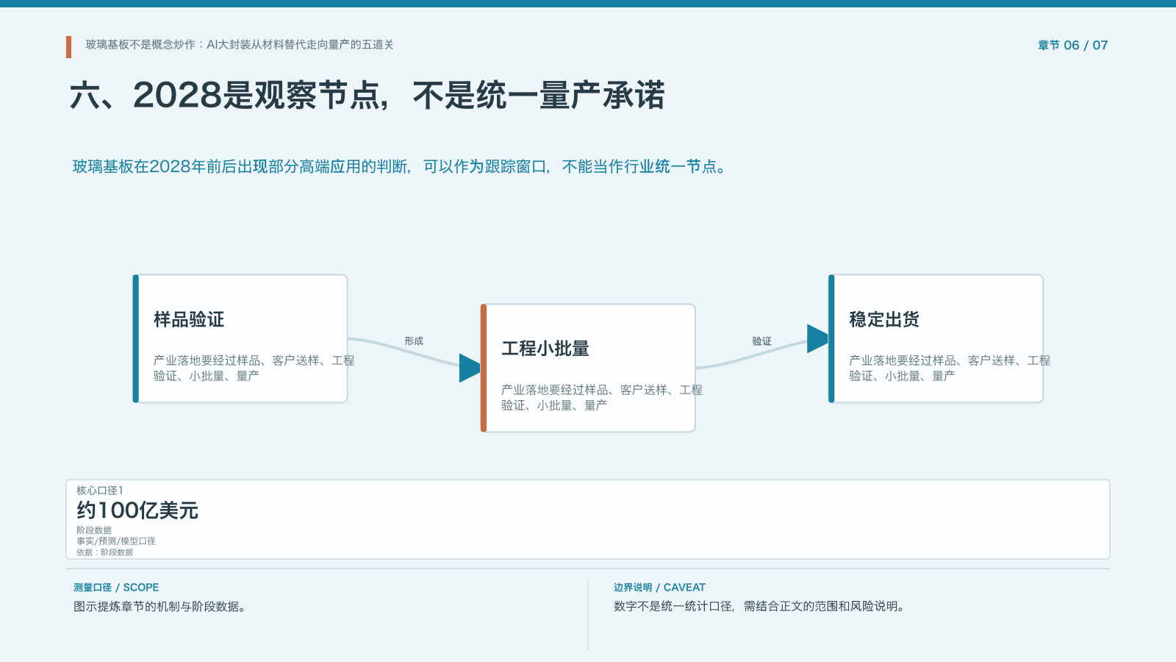Click the arrowhead pointing into '稳定出货'
This screenshot has width=1176, height=662.
pyautogui.click(x=817, y=338)
